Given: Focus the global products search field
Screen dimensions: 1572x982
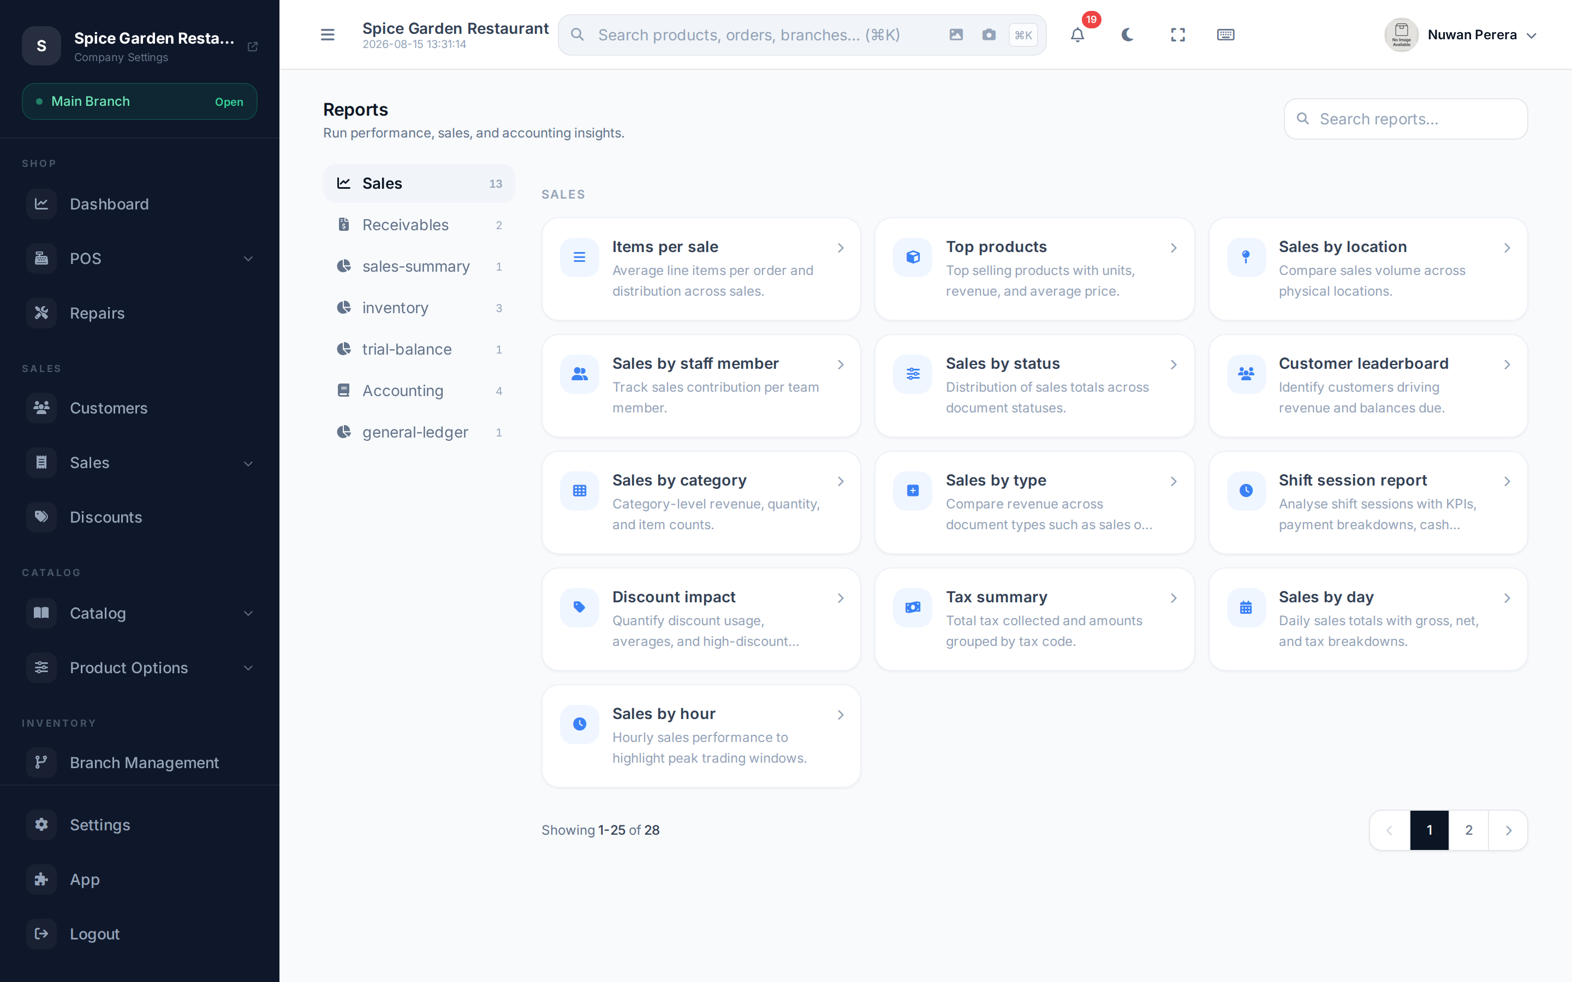Looking at the screenshot, I should click(x=802, y=35).
